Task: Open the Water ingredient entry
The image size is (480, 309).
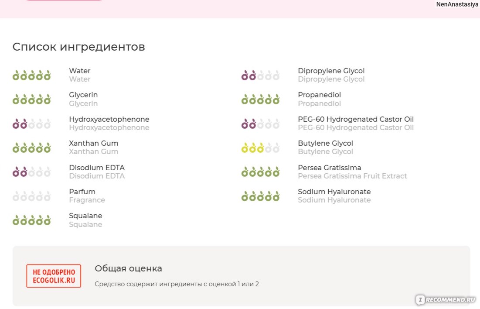Action: coord(80,71)
